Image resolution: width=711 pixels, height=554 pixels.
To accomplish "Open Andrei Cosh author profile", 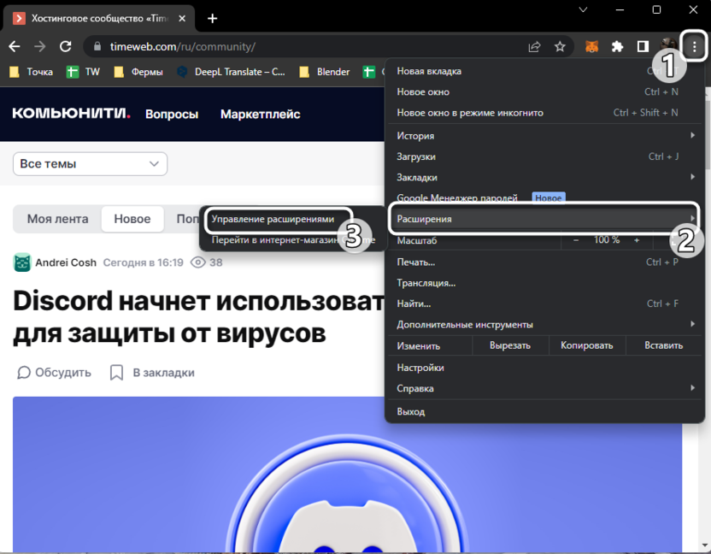I will [66, 262].
